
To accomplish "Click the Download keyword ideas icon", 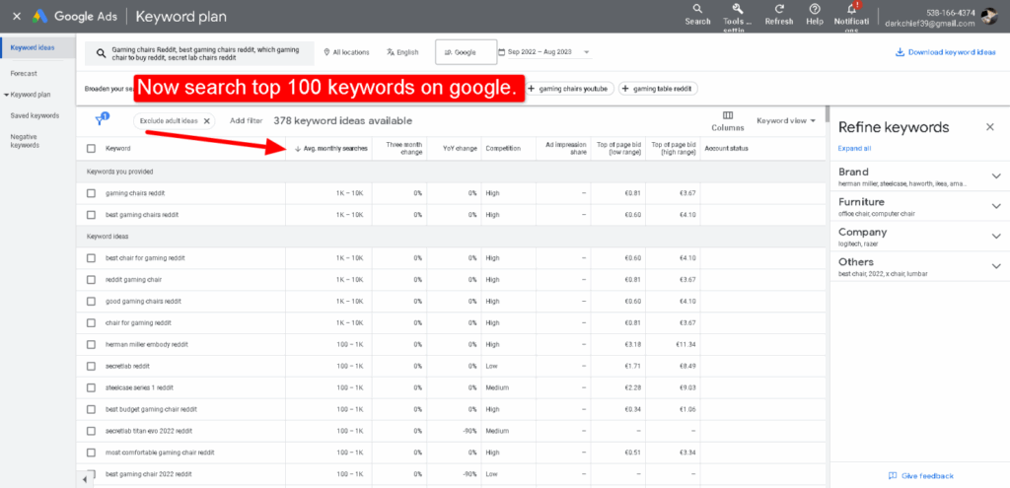I will pyautogui.click(x=900, y=52).
